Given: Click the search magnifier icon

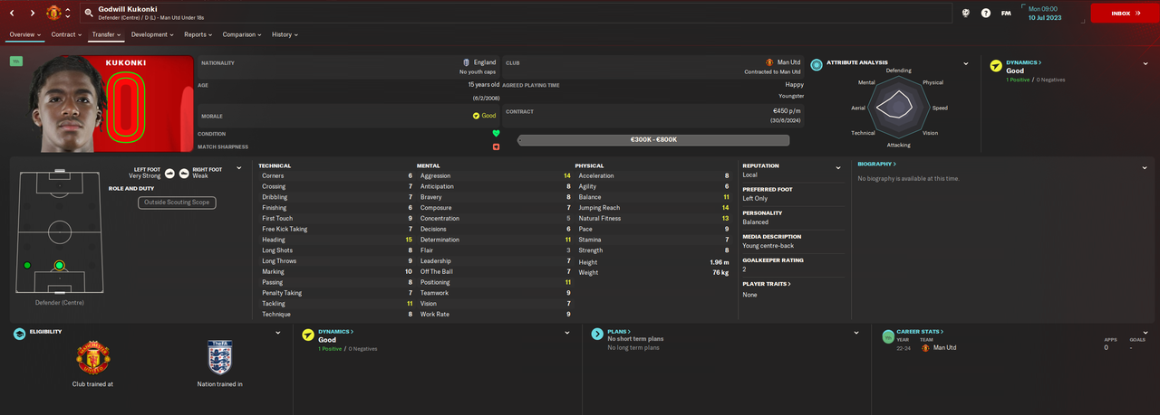Looking at the screenshot, I should (x=89, y=13).
